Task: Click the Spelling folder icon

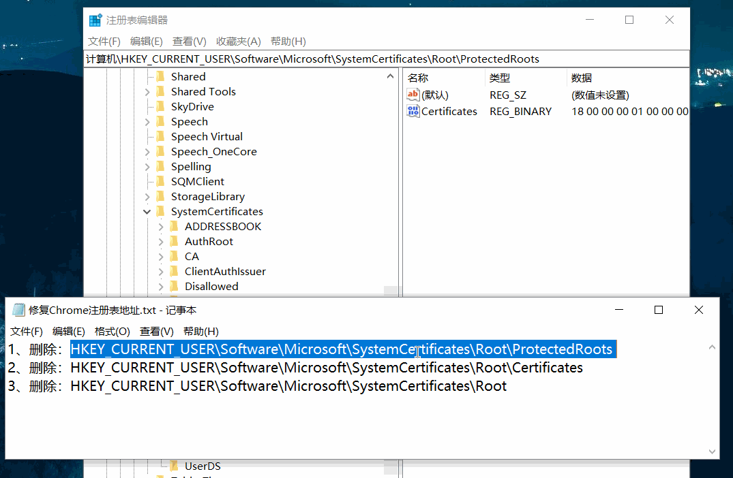Action: [x=160, y=165]
